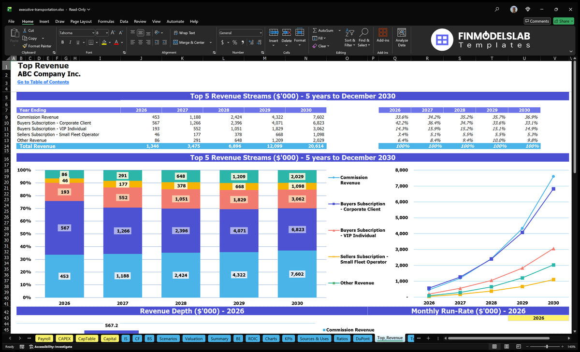Screen dimensions: 580x352
Task: Click the Cut scissors icon
Action: [25, 30]
